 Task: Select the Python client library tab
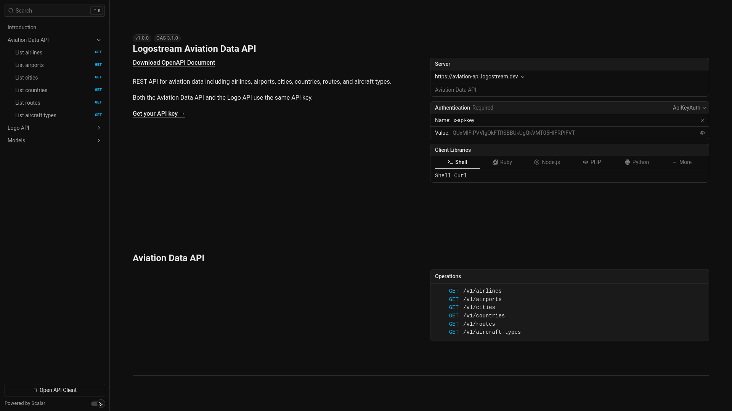[x=637, y=162]
